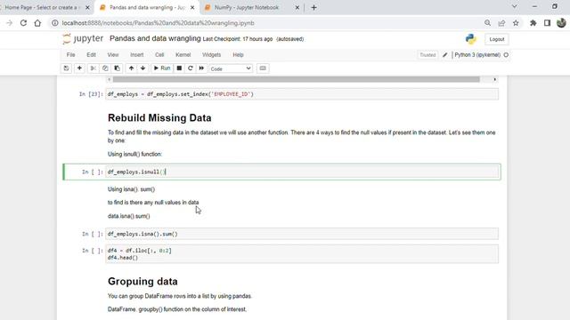Image resolution: width=570 pixels, height=320 pixels.
Task: Select the Pandas and data wrangling tab
Action: 147,7
